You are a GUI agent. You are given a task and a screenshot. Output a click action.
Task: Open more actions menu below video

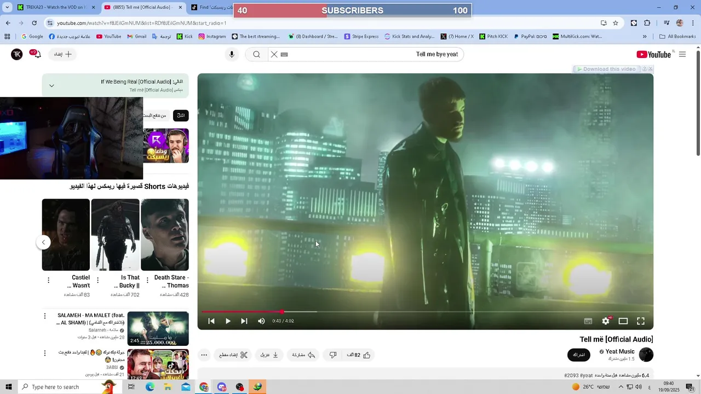[x=204, y=355]
